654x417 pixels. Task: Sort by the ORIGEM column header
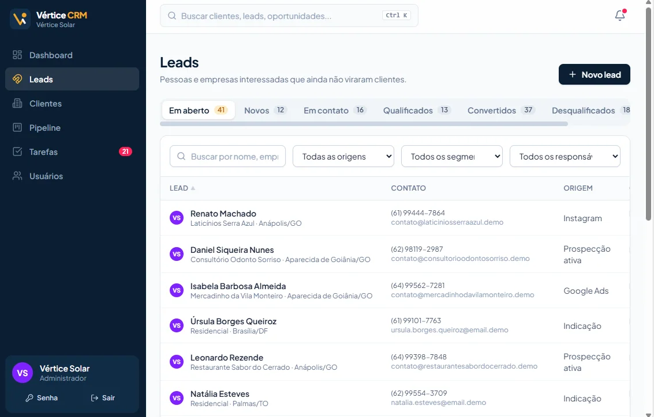coord(578,188)
